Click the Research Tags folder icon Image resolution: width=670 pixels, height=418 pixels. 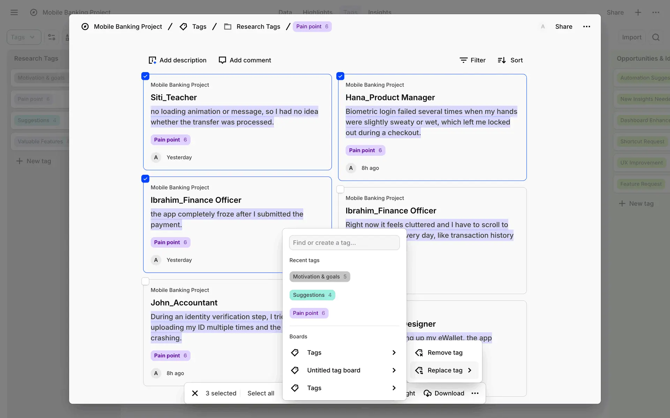coord(228,26)
